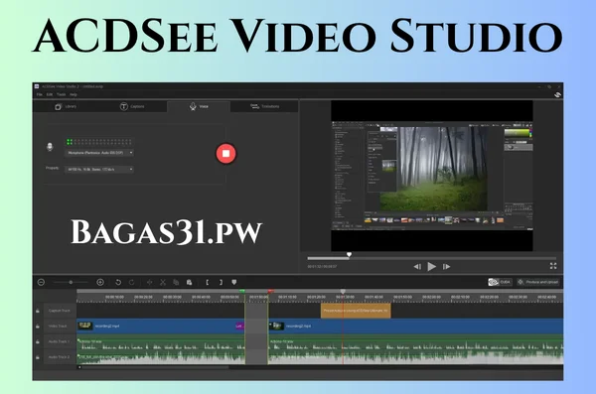The width and height of the screenshot is (596, 394).
Task: Zoom out the timeline with minus icon
Action: coord(41,282)
